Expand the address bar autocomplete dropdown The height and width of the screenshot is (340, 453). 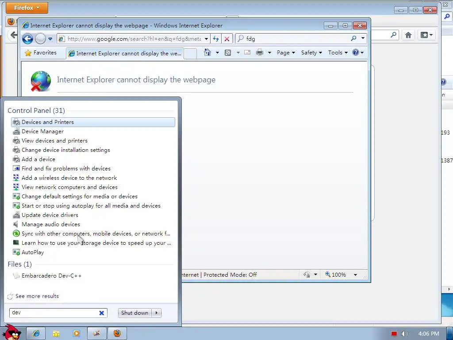tap(206, 39)
